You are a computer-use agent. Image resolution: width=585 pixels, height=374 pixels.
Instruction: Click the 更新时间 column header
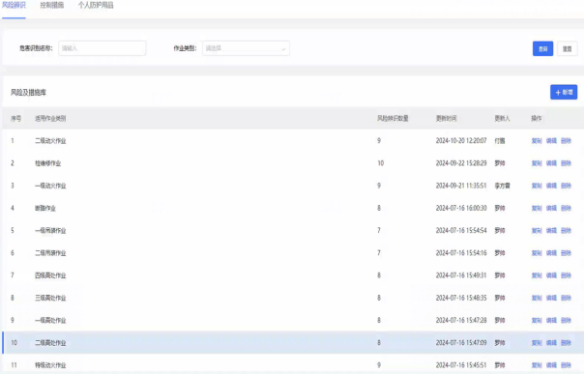[446, 119]
